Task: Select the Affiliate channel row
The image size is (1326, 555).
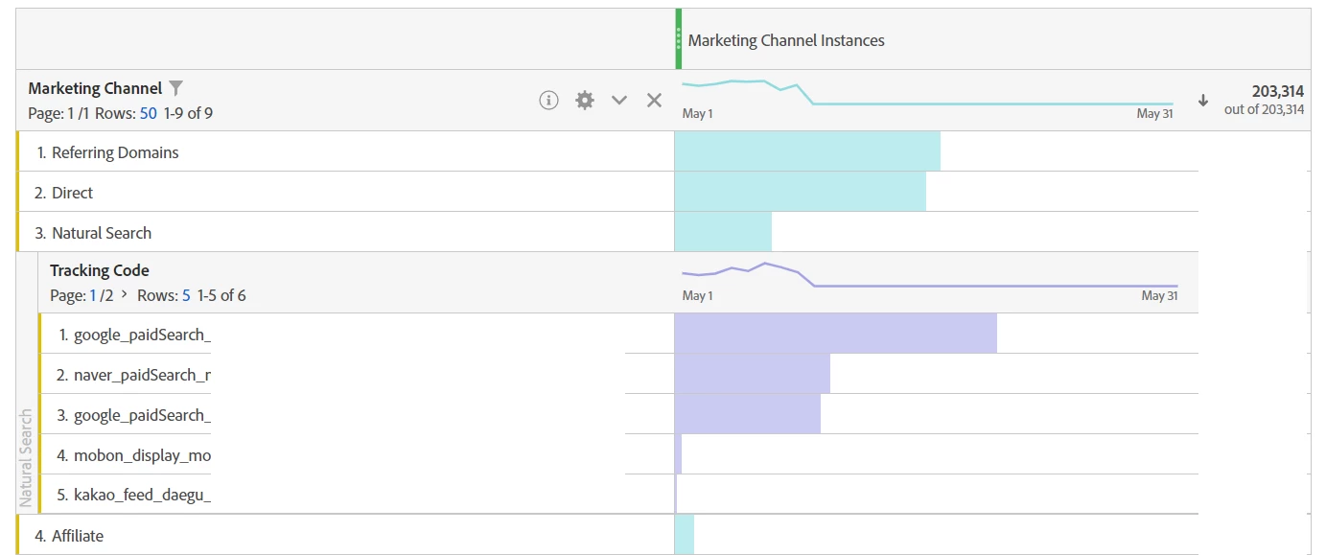Action: pyautogui.click(x=77, y=536)
